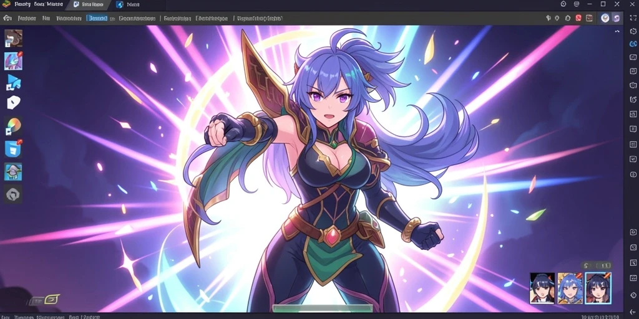The height and width of the screenshot is (319, 639).
Task: Open the striped shield menu icon in title bar
Action: (576, 4)
